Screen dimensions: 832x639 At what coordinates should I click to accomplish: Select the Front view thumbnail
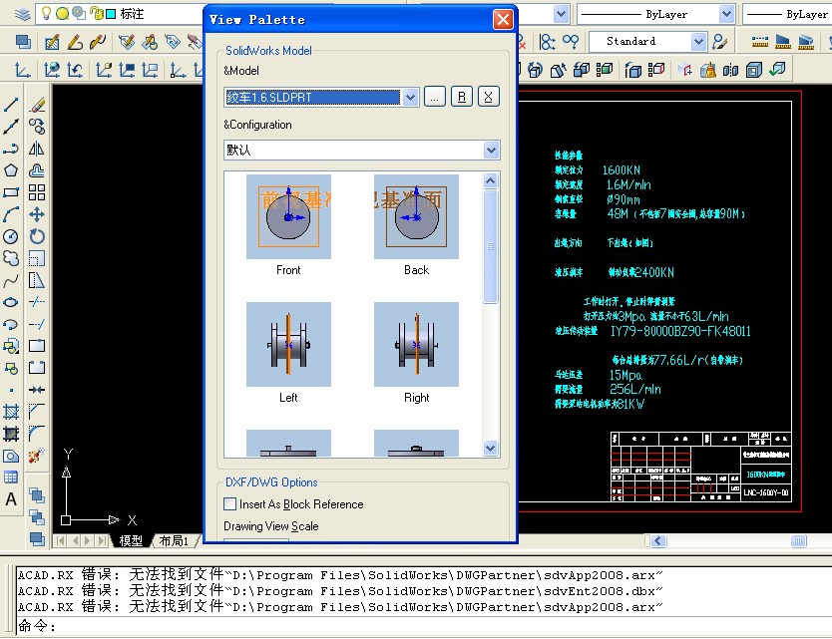(288, 217)
